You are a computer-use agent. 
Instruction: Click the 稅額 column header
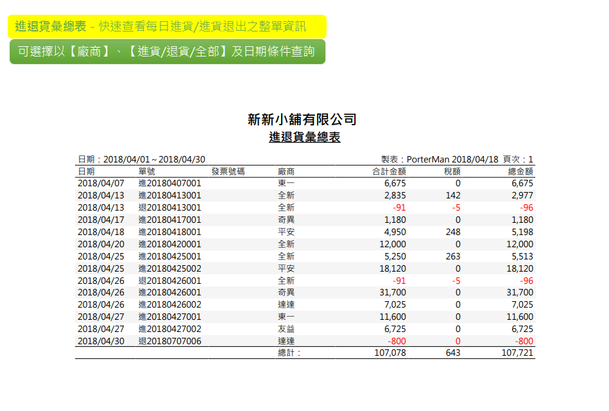pyautogui.click(x=452, y=171)
